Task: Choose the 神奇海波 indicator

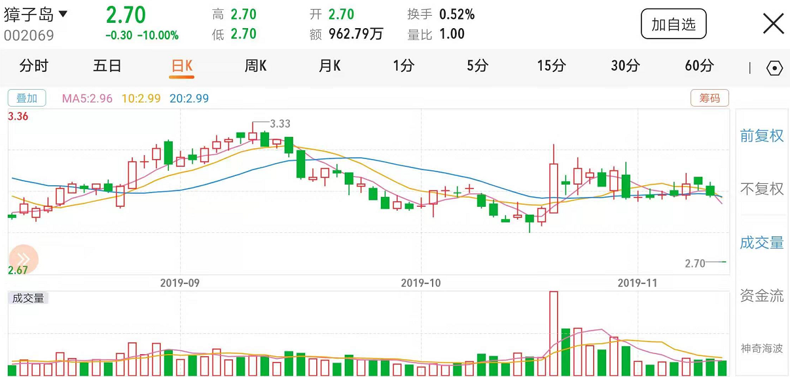Action: (x=762, y=348)
